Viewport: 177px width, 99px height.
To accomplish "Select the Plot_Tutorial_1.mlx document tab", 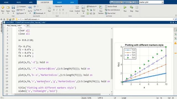I will (14, 26).
